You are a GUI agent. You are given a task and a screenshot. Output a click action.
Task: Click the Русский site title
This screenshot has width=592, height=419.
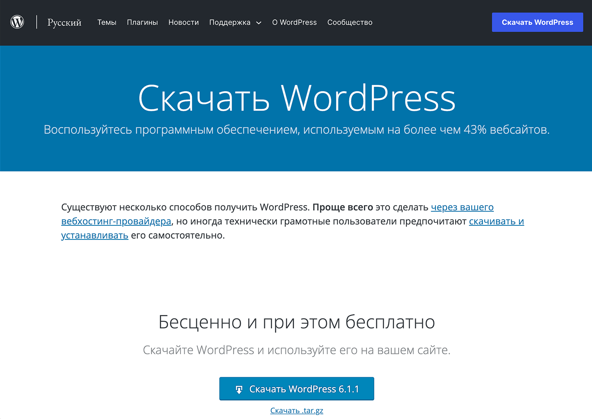pos(64,23)
